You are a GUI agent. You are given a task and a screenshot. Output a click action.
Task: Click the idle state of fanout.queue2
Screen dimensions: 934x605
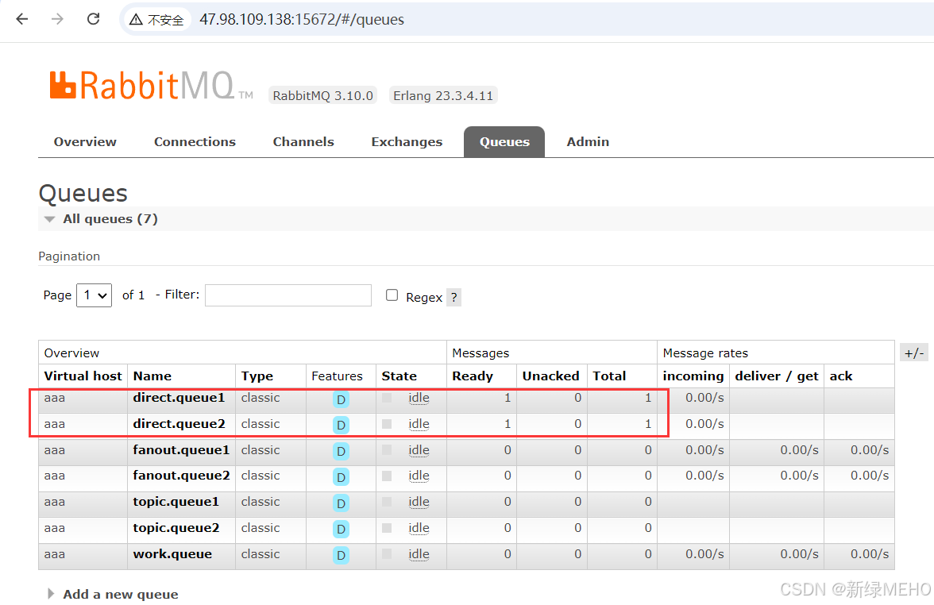(419, 476)
